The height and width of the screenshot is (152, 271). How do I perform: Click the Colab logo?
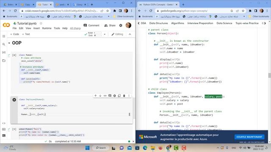click(6, 25)
